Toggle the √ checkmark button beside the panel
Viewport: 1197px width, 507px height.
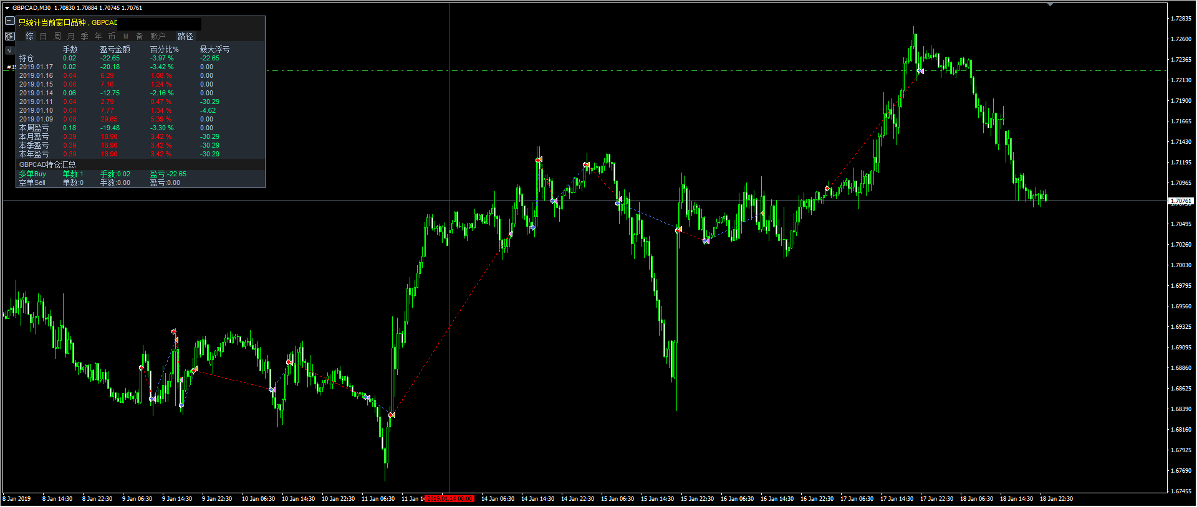tap(10, 50)
